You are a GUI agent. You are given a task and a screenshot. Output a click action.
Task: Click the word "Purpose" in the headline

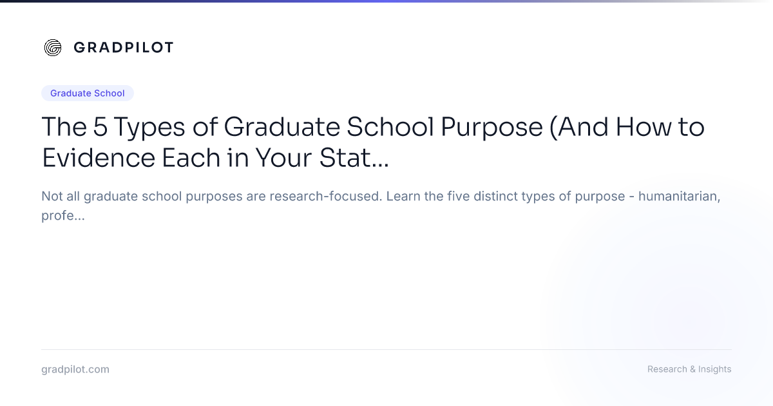tap(489, 129)
